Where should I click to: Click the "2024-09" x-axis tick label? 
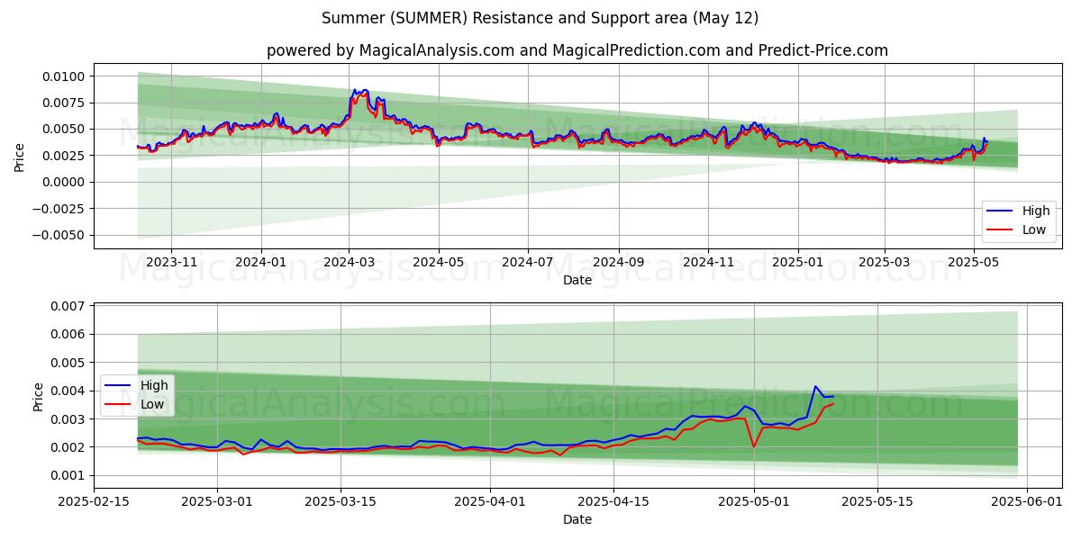(619, 262)
